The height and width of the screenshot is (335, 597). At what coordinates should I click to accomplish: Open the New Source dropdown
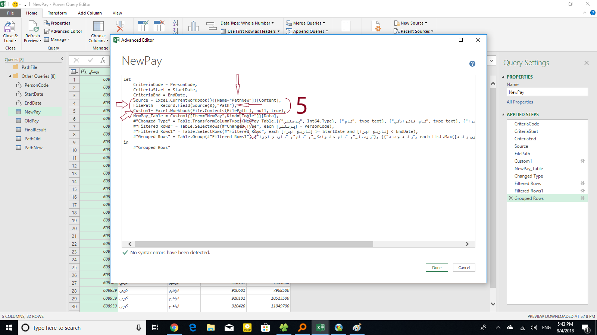click(x=410, y=23)
